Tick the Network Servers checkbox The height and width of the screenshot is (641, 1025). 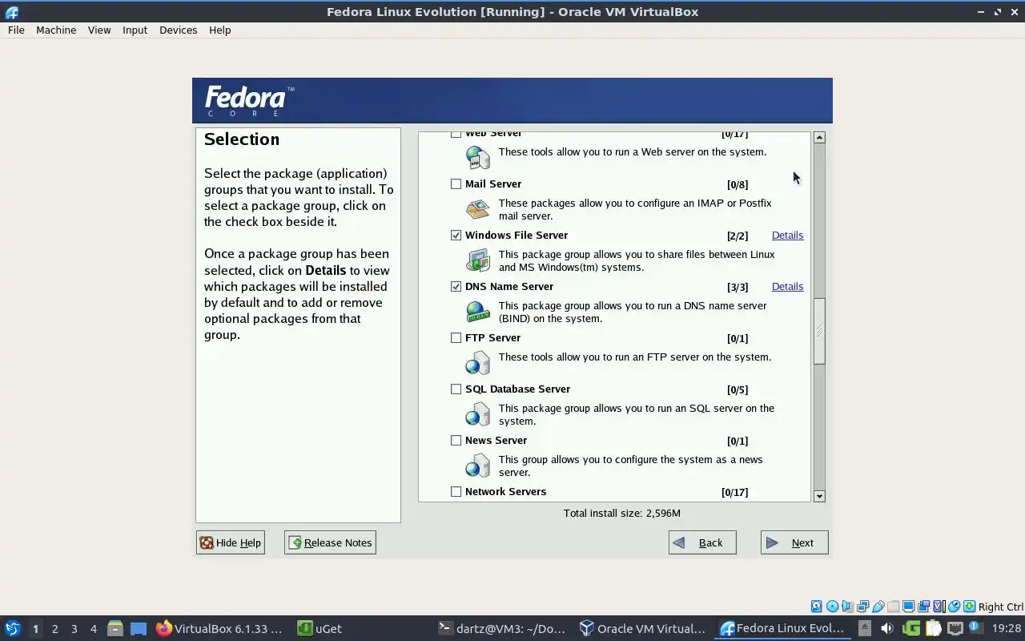456,491
